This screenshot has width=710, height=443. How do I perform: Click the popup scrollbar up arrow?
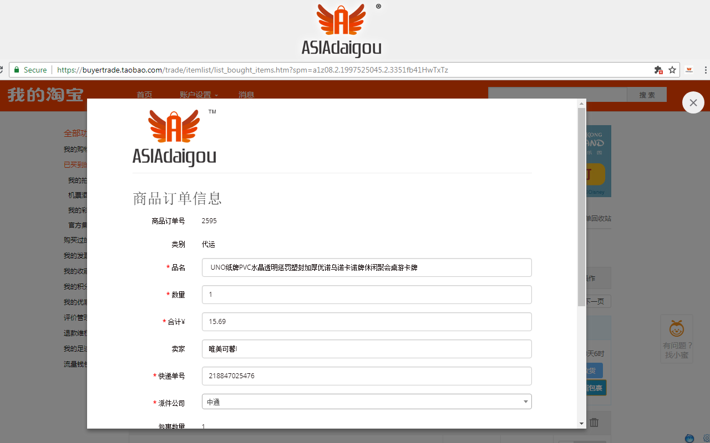[x=581, y=104]
